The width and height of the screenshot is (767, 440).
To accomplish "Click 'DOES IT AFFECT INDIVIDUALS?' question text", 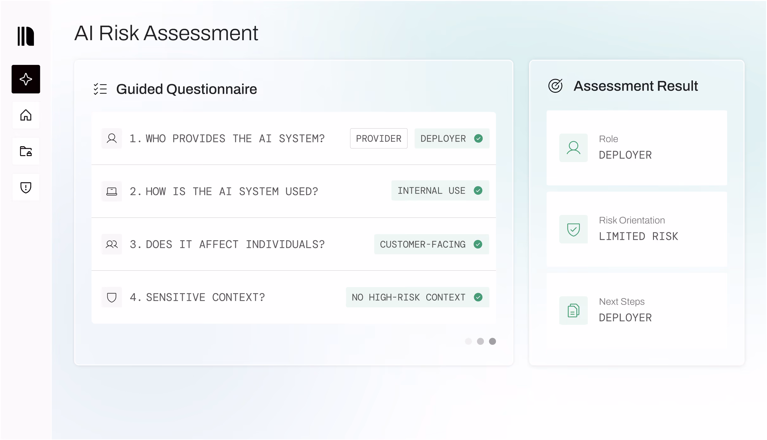I will click(x=235, y=244).
